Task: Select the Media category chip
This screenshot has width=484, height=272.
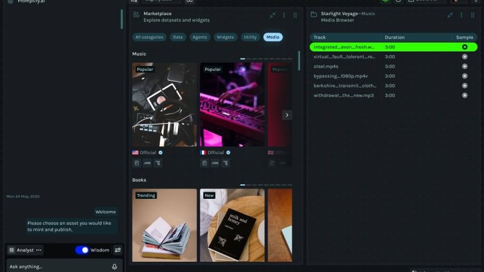Action: (273, 37)
